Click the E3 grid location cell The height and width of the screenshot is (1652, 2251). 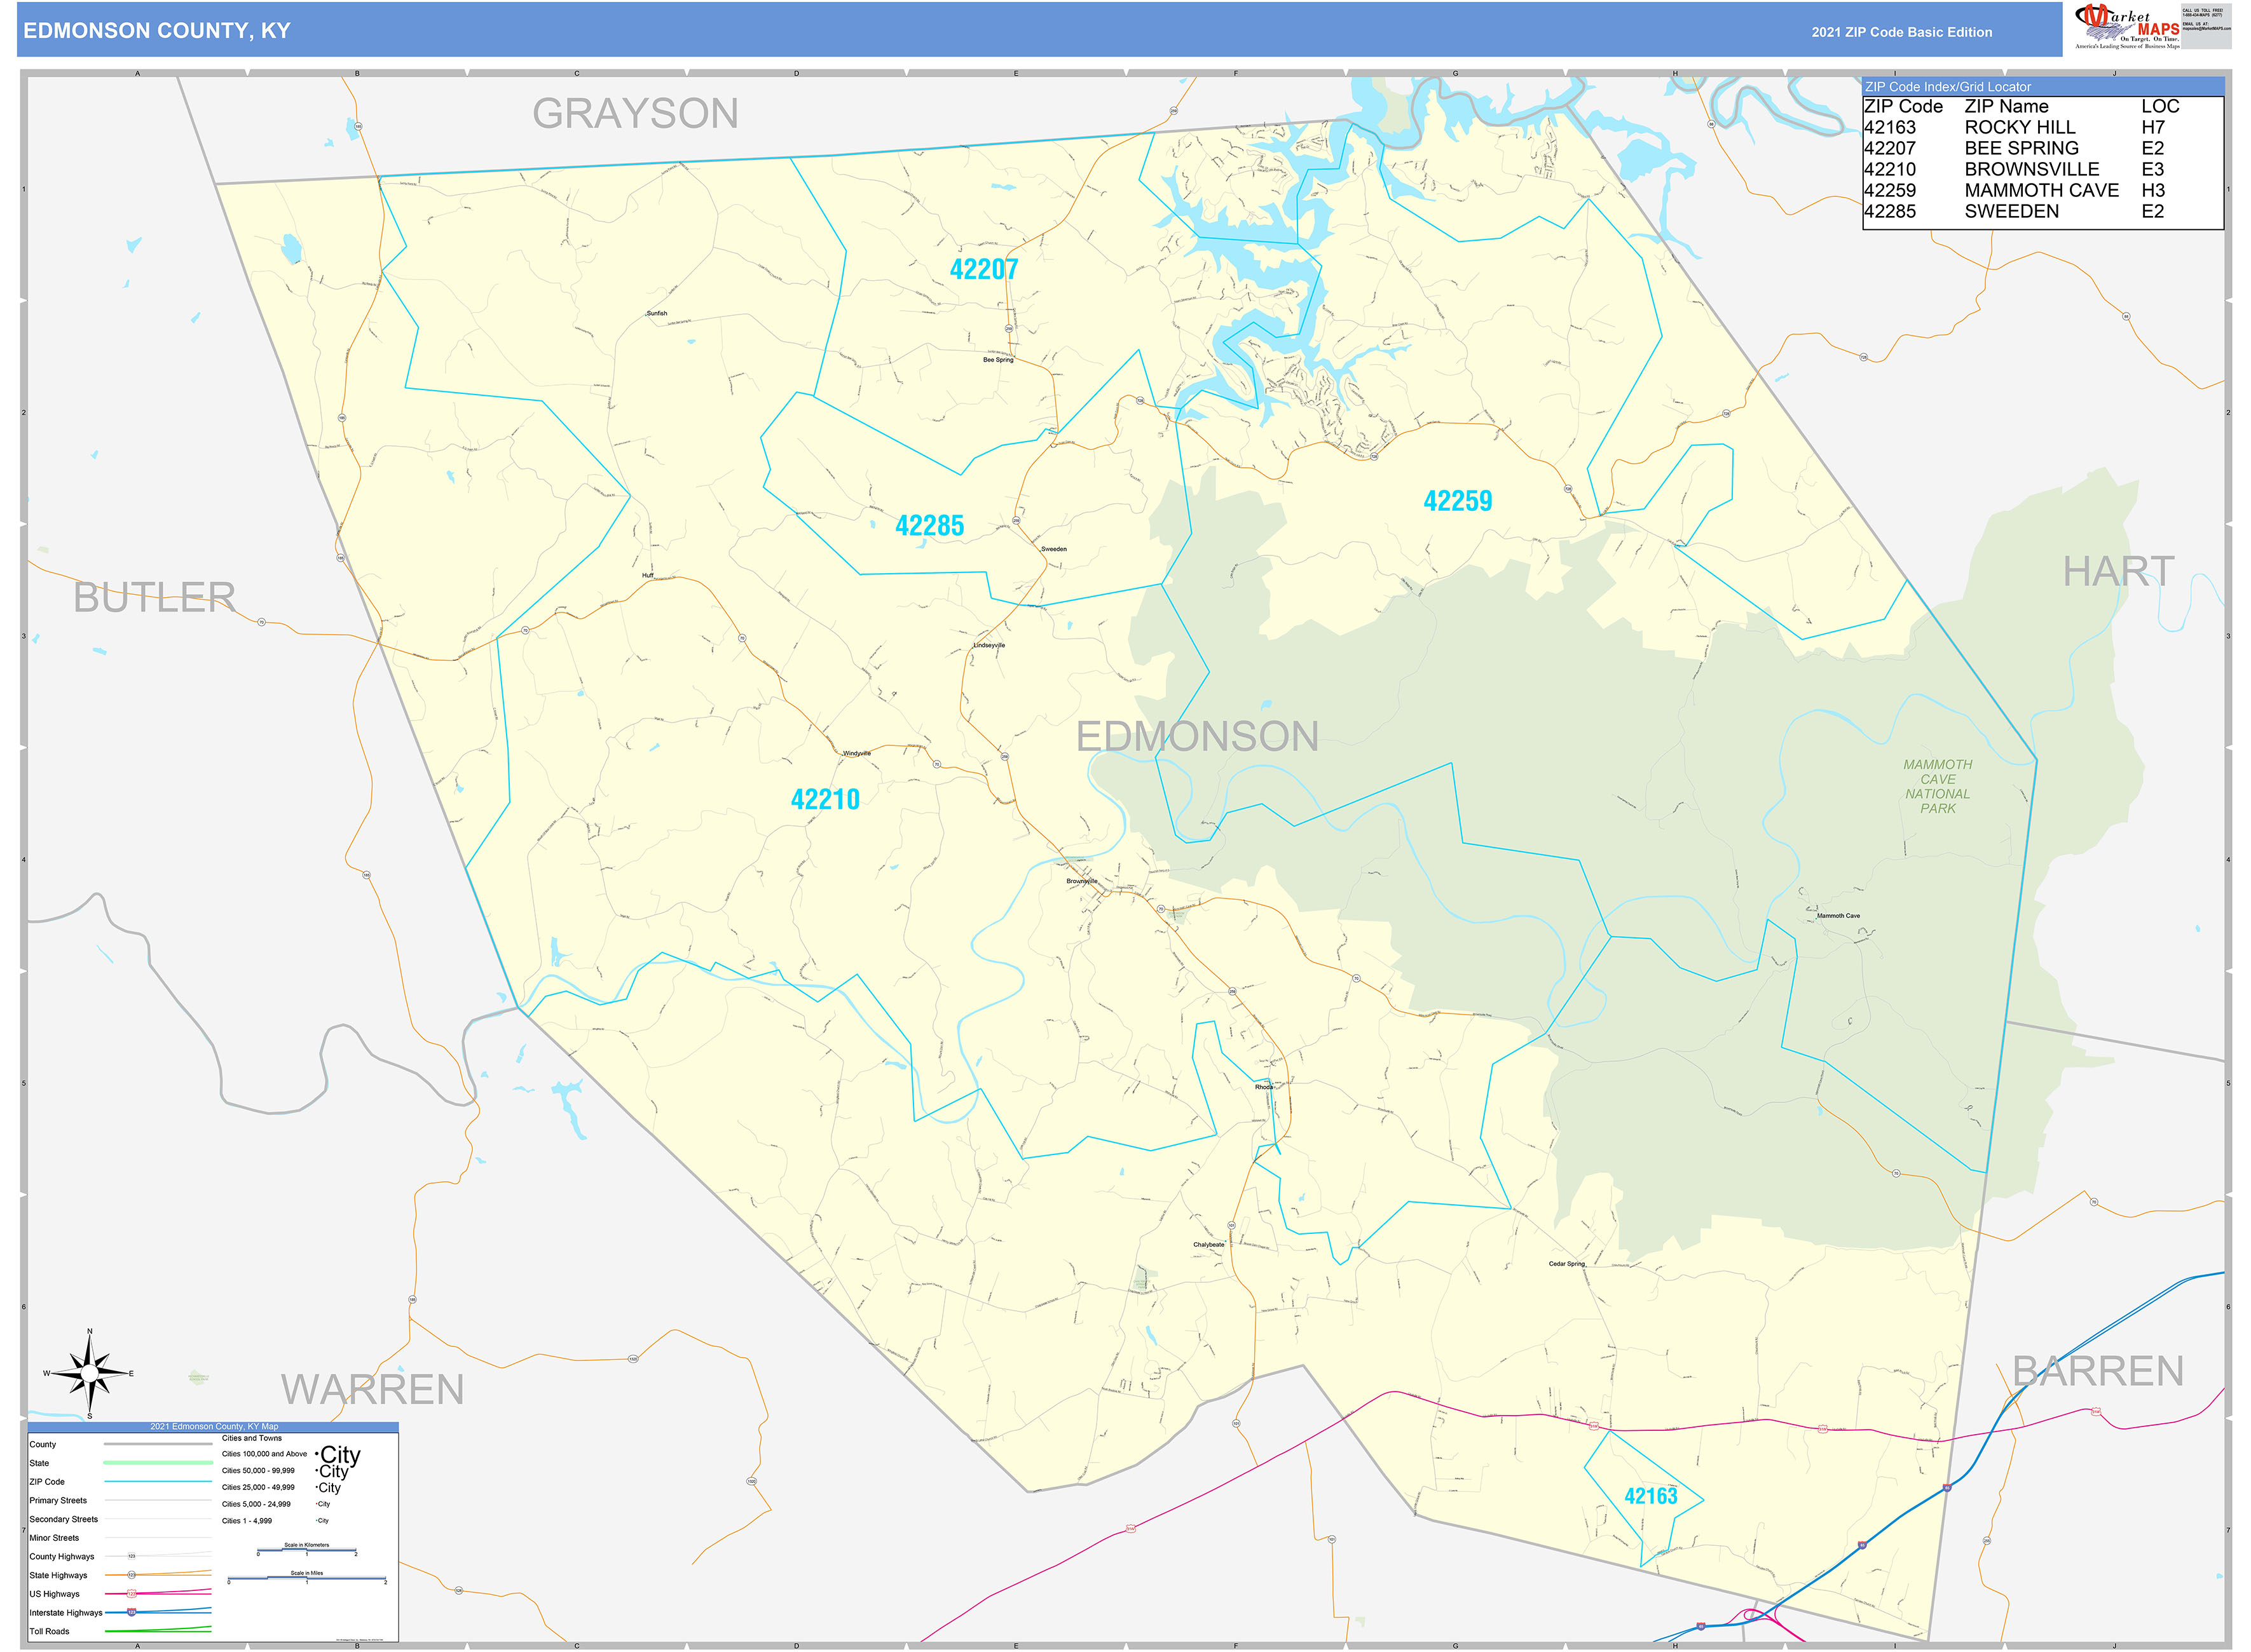2153,169
